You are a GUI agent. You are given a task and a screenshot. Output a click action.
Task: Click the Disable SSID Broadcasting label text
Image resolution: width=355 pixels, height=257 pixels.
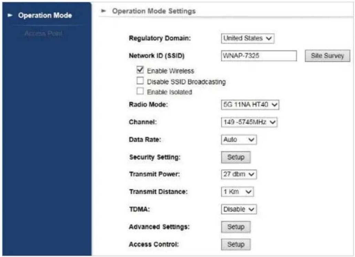pyautogui.click(x=186, y=82)
